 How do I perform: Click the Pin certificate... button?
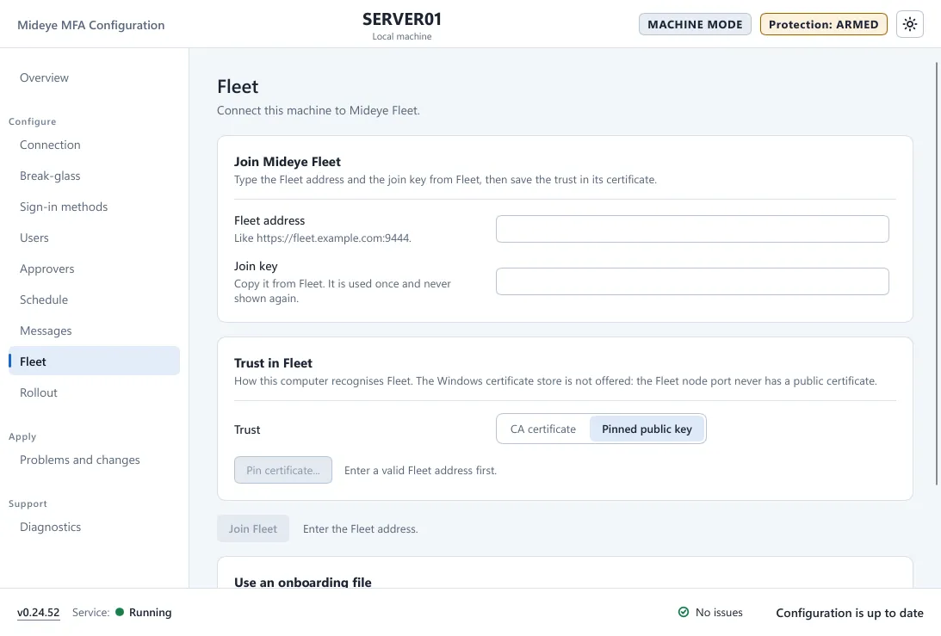point(282,470)
